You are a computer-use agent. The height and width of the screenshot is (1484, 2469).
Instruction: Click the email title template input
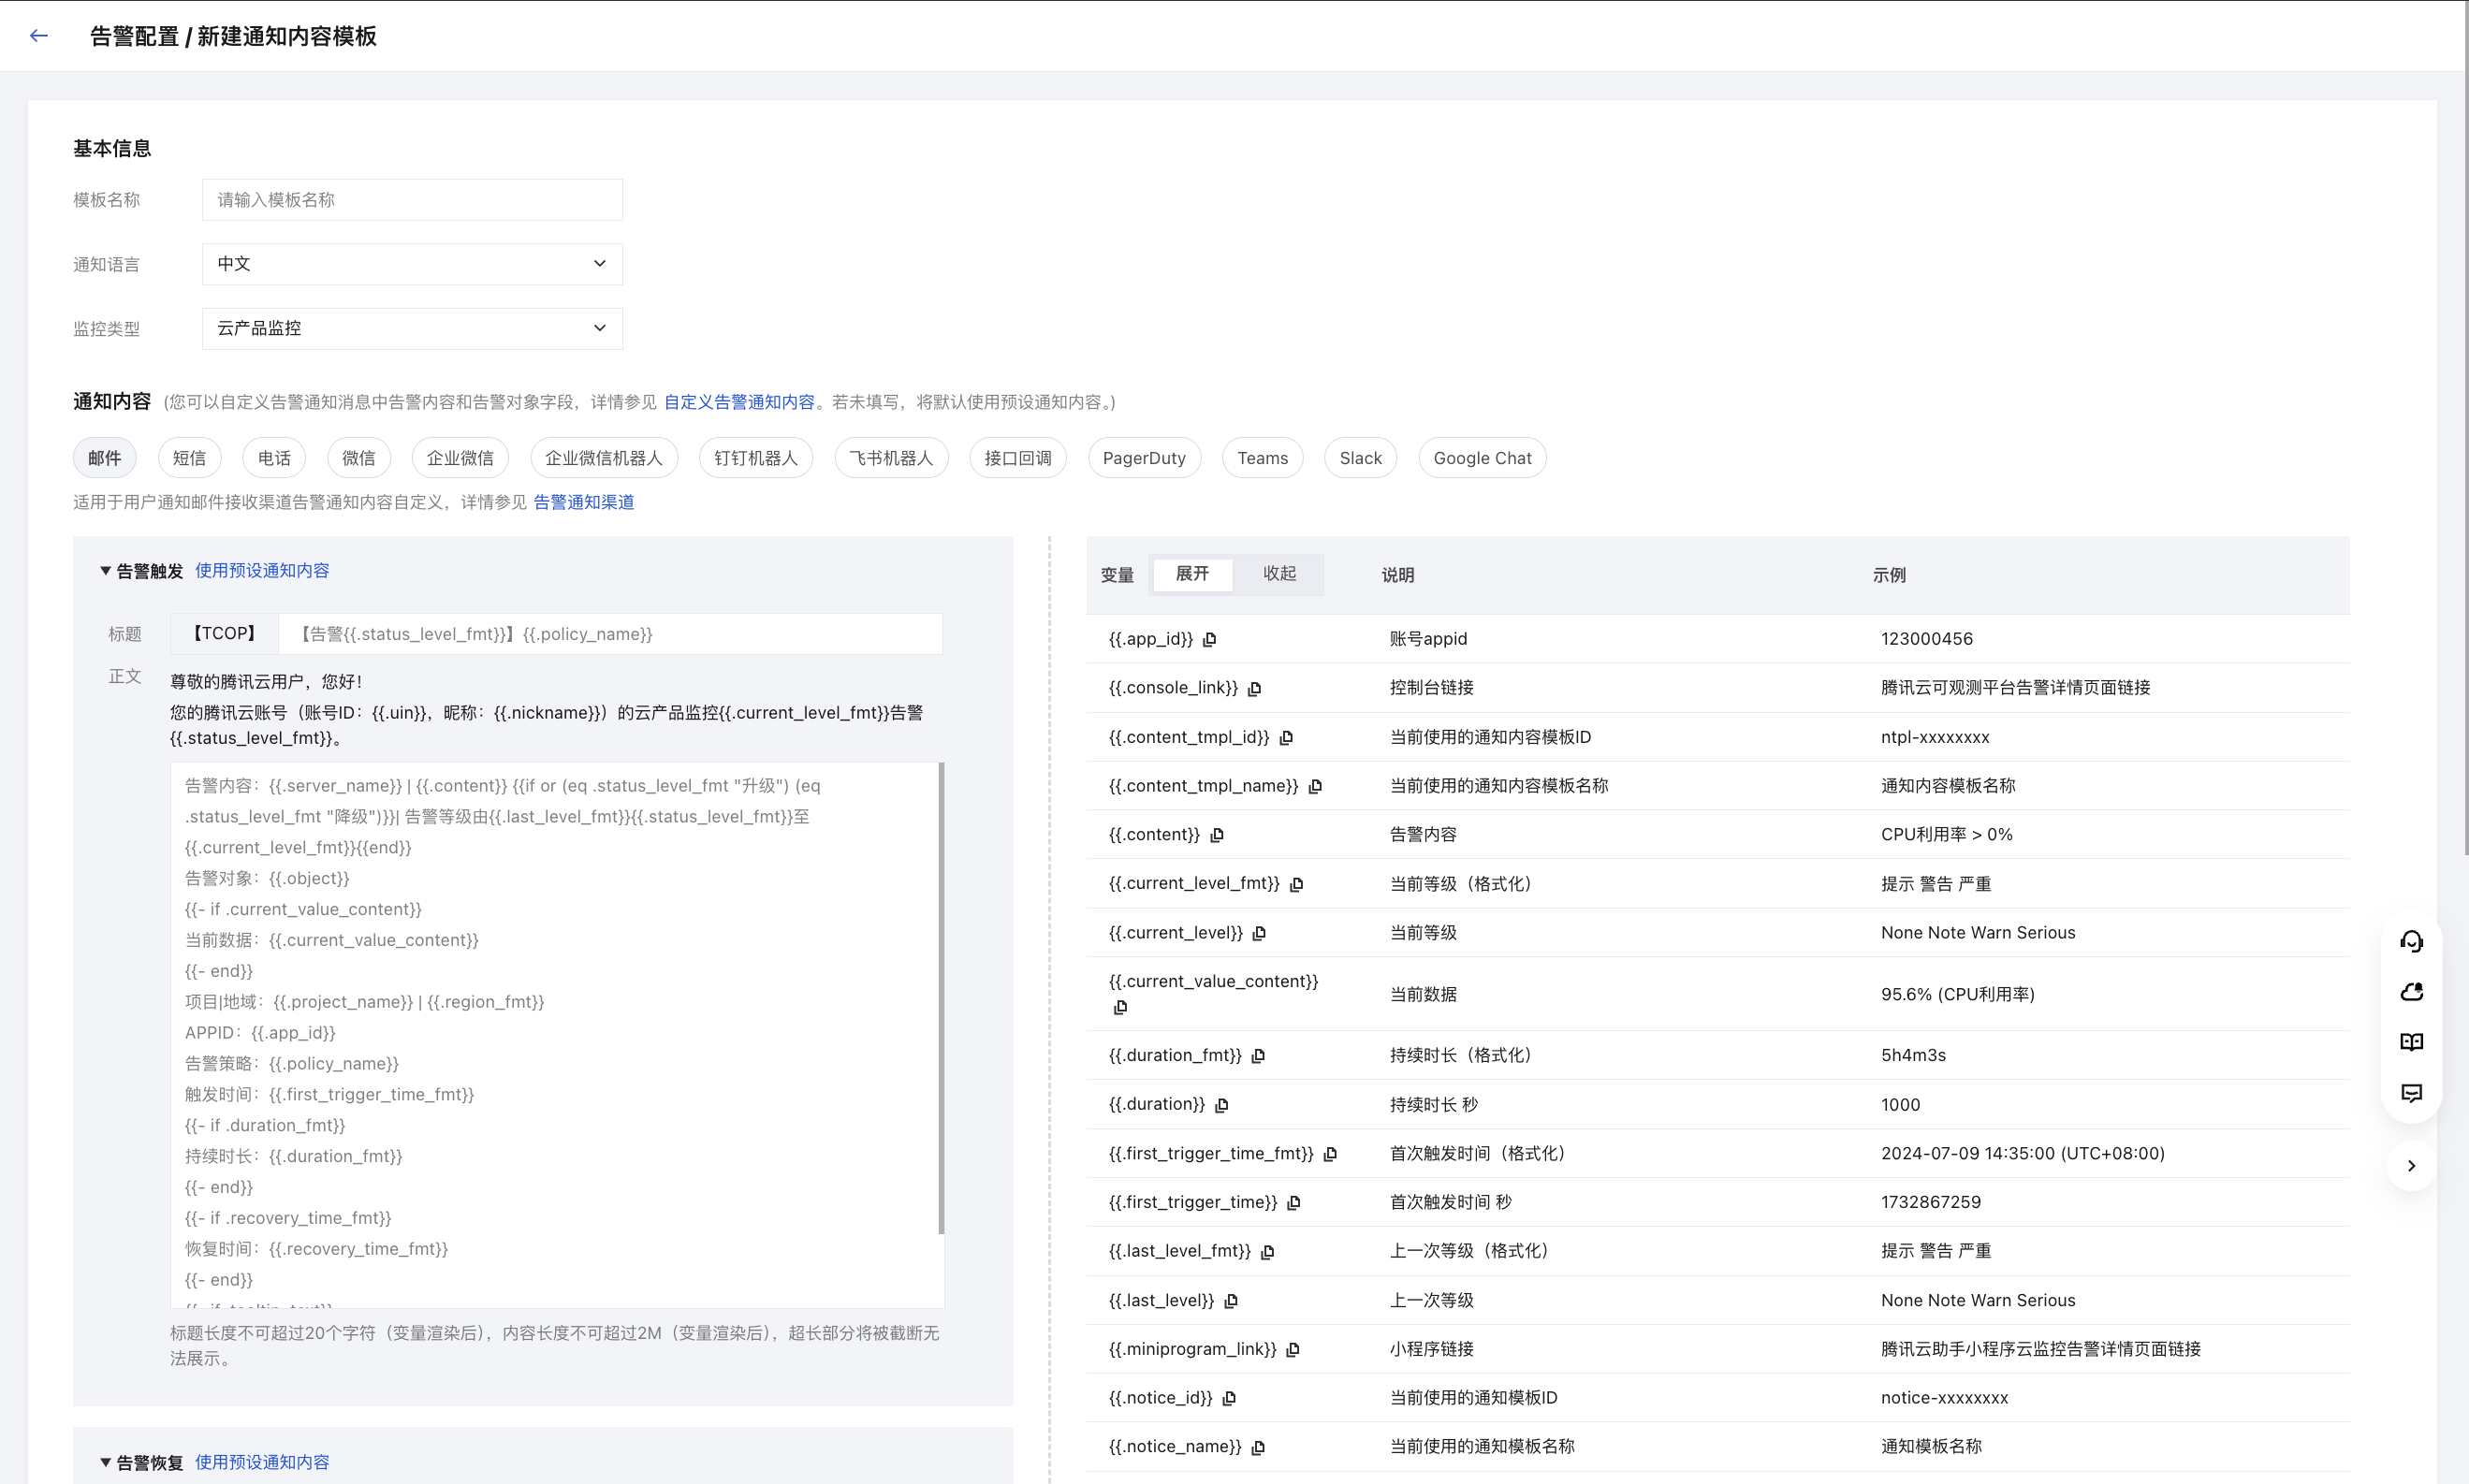coord(610,634)
